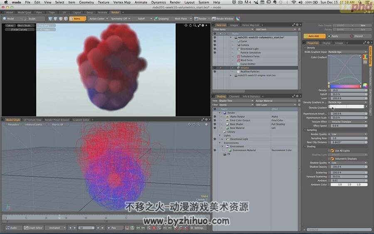Click the Density value field
Image resolution: width=374 pixels, height=234 pixels.
click(349, 90)
